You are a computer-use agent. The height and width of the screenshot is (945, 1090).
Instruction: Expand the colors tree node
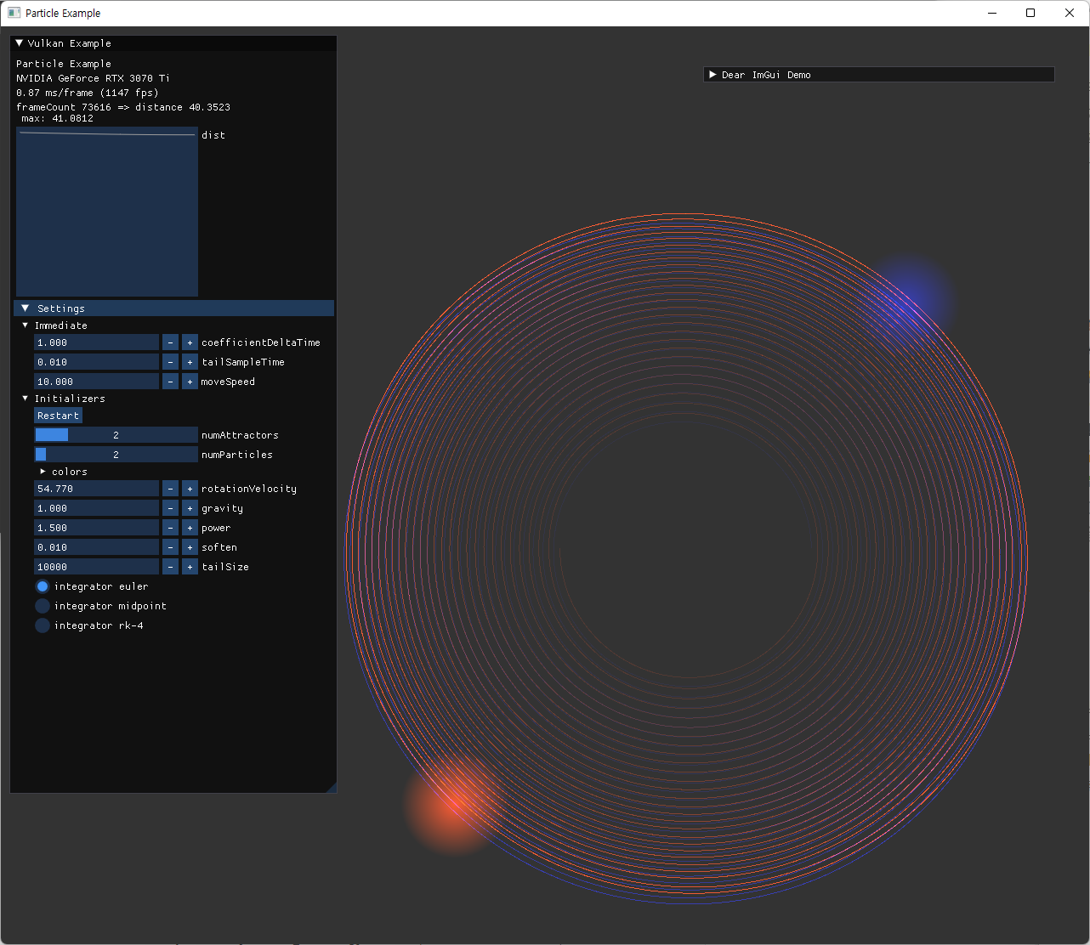[x=43, y=472]
